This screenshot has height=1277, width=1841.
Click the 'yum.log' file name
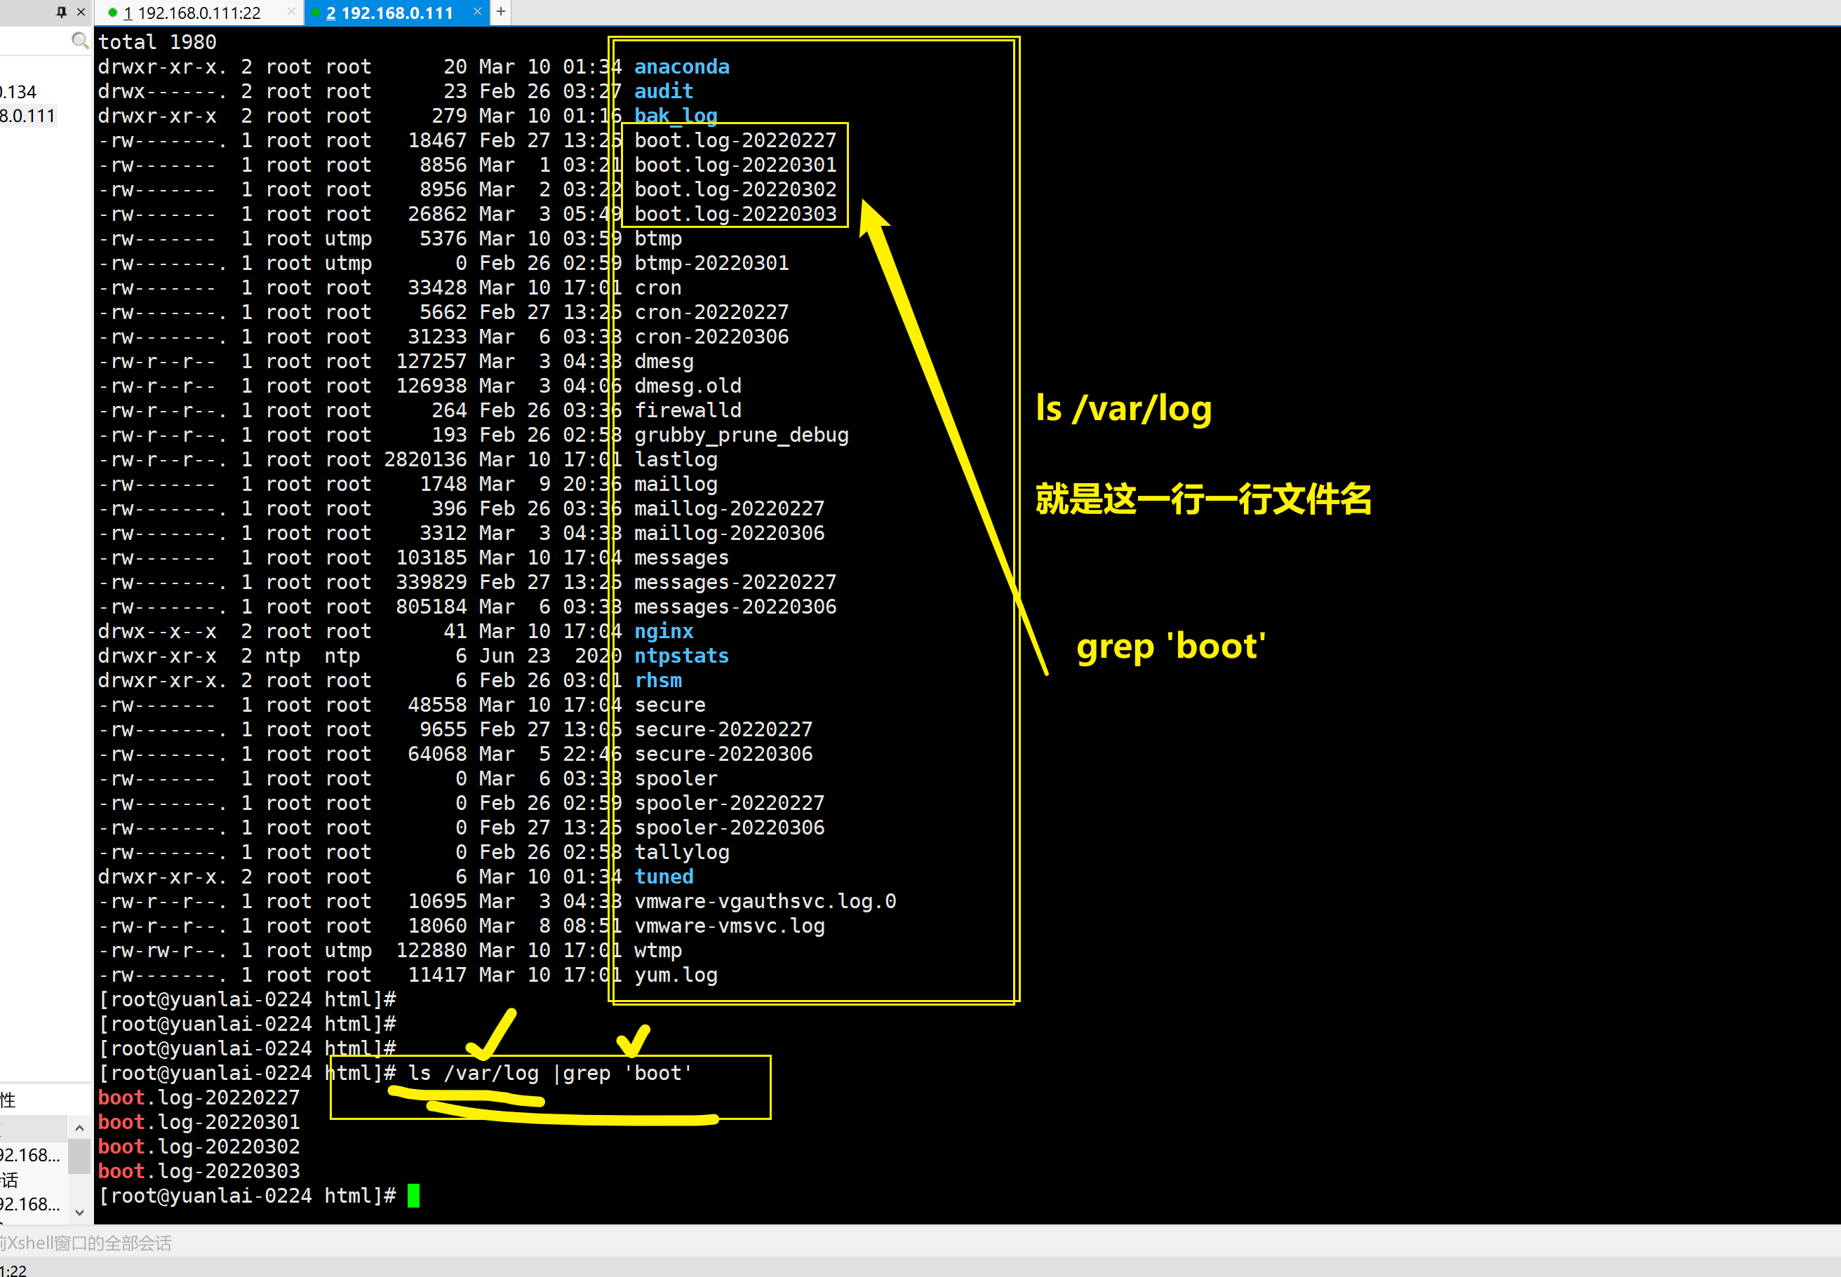tap(676, 975)
